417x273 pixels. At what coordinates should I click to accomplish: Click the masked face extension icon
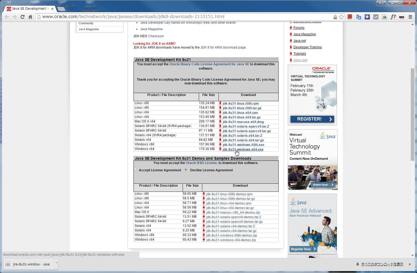(x=402, y=17)
